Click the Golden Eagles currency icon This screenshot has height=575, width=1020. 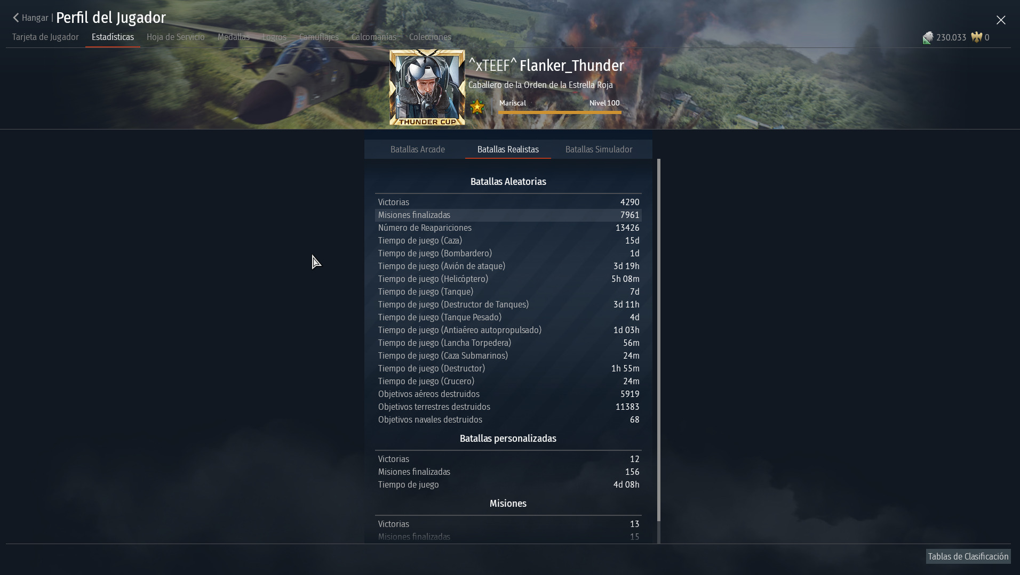point(976,37)
